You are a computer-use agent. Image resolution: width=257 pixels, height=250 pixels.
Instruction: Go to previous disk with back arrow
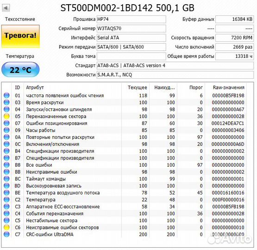tap(6, 8)
